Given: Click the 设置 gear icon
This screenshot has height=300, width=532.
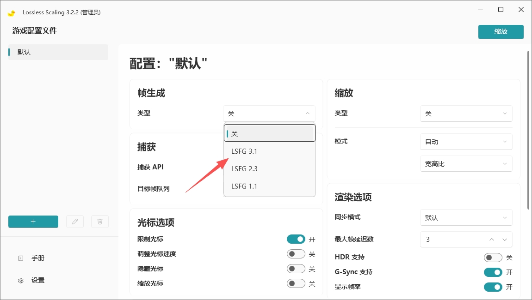Looking at the screenshot, I should (21, 280).
